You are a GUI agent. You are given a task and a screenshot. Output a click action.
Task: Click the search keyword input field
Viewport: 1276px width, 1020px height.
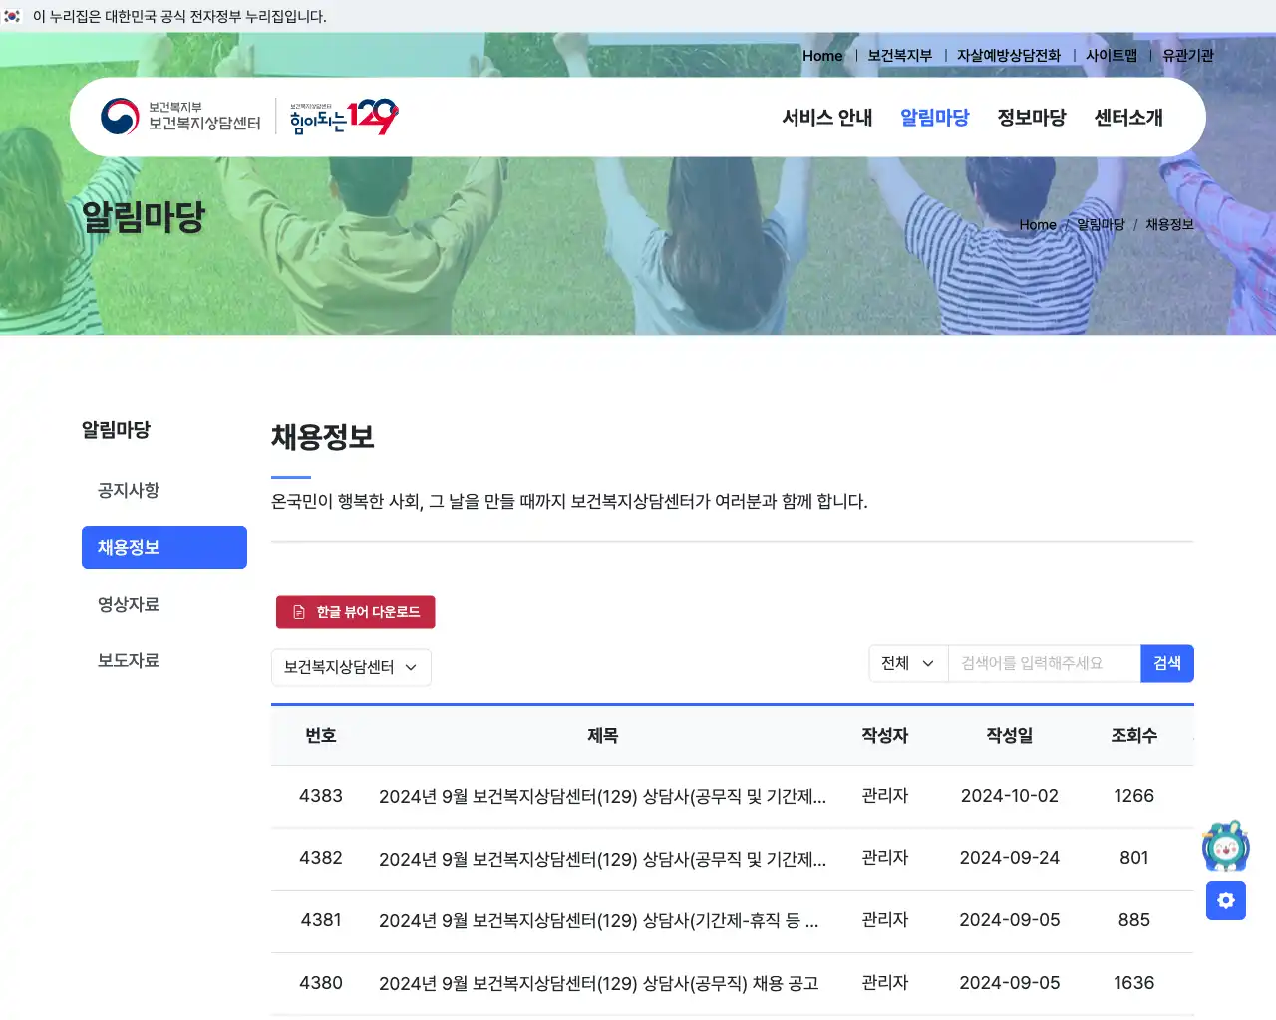point(1044,663)
